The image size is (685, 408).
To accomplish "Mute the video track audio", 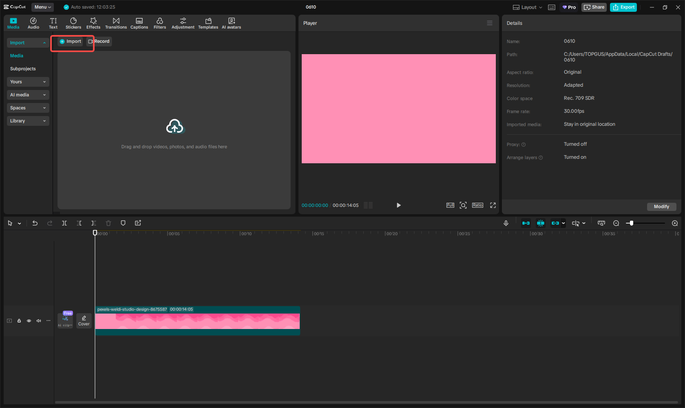I will [39, 321].
